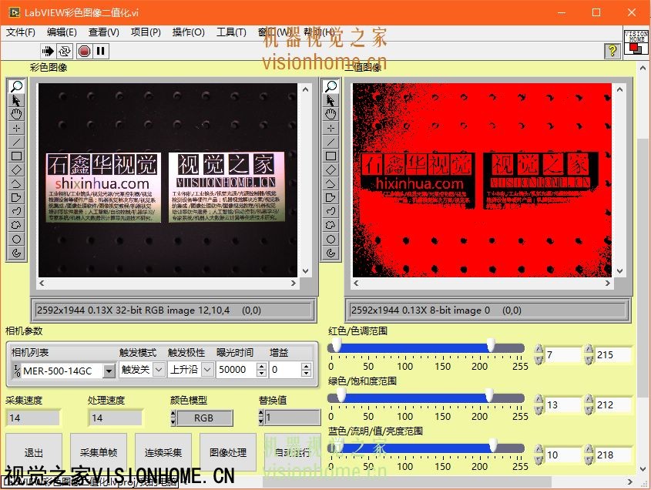Click the 红色/色调范围 slider's right handle
Image resolution: width=651 pixels, height=490 pixels.
click(x=491, y=347)
